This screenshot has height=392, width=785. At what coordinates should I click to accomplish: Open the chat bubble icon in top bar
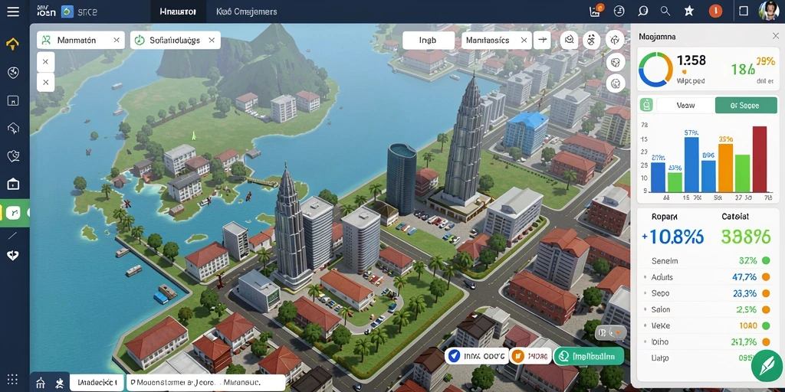click(x=643, y=11)
